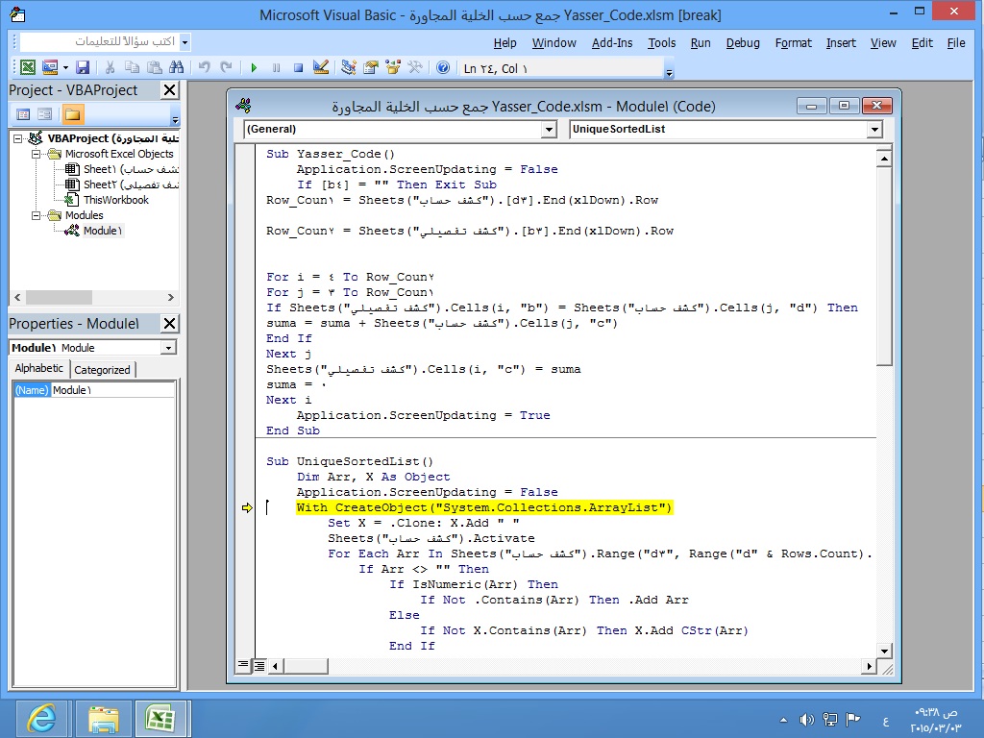Open Internet Explorer from the taskbar
Viewport: 984px width, 738px height.
[x=41, y=719]
